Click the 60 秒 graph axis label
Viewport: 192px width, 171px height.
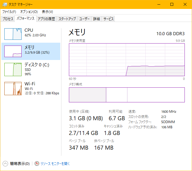[72, 79]
